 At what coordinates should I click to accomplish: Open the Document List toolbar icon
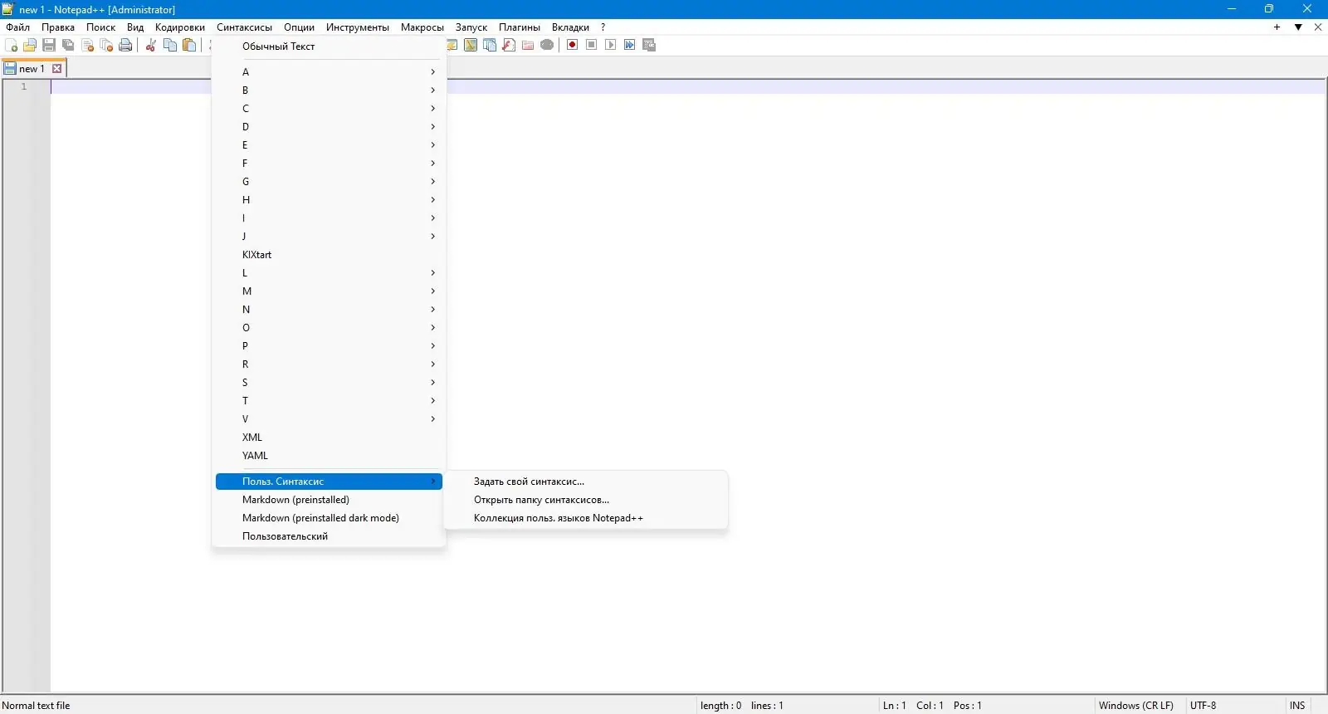click(x=490, y=45)
